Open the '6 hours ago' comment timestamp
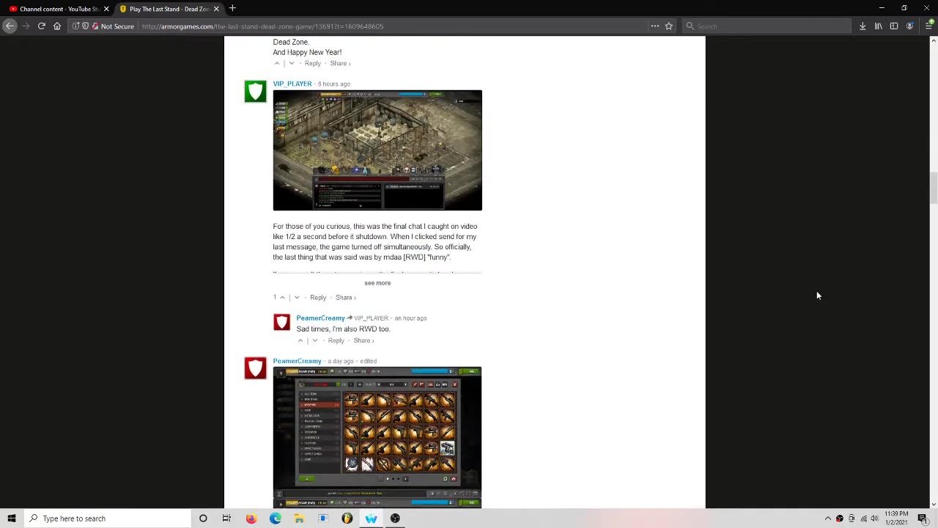Viewport: 938px width, 528px height. pyautogui.click(x=334, y=84)
